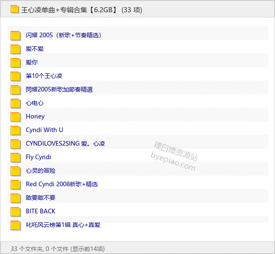Image resolution: width=275 pixels, height=254 pixels.
Task: Open Red Cyndi 2008新歌+精选 folder name
Action: tap(62, 184)
